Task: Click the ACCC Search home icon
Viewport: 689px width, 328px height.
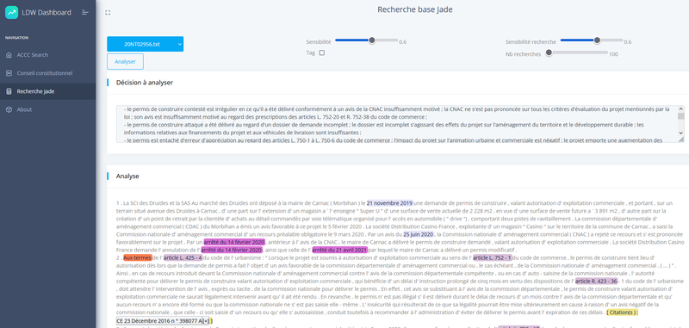Action: 9,55
